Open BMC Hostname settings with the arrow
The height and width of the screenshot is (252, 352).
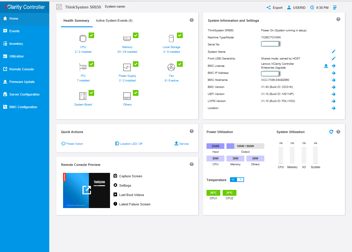(x=334, y=80)
